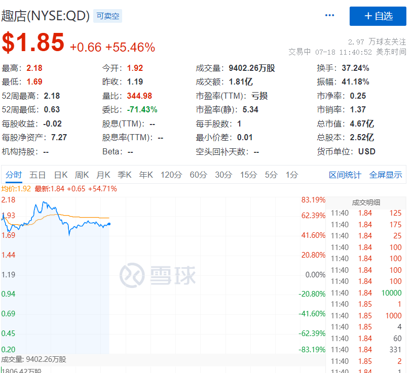Select the trade row with volume 331
Viewport: 415px width, 373px height.
pos(366,350)
